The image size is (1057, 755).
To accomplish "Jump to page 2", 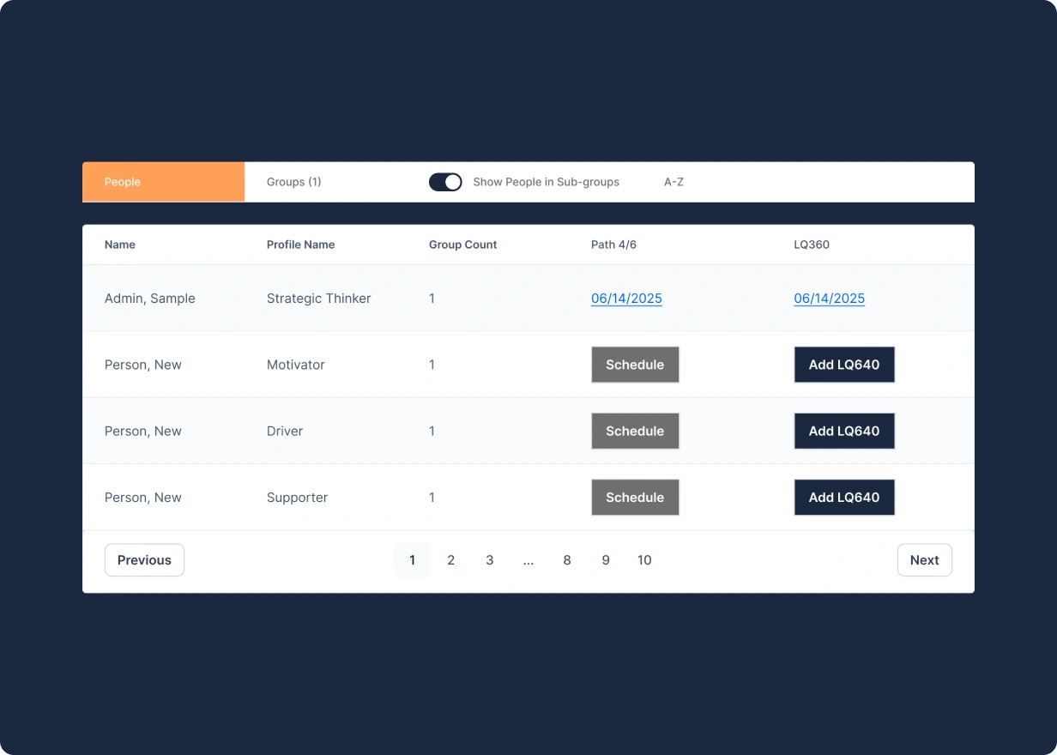I will coord(450,560).
